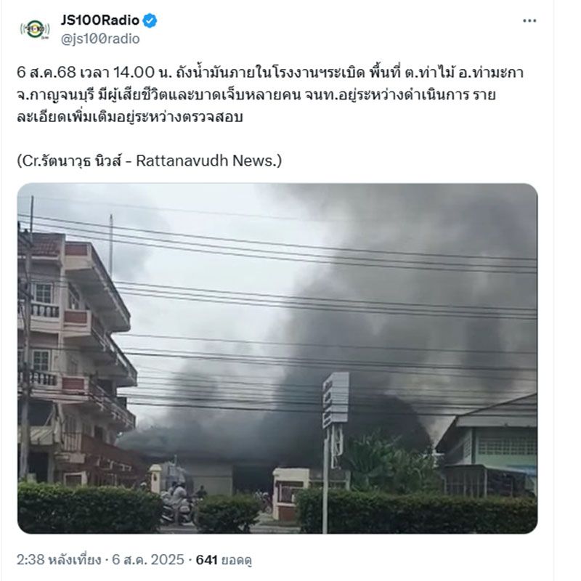The width and height of the screenshot is (581, 581).
Task: Click the Rattanavudh News credit line
Action: [x=150, y=161]
